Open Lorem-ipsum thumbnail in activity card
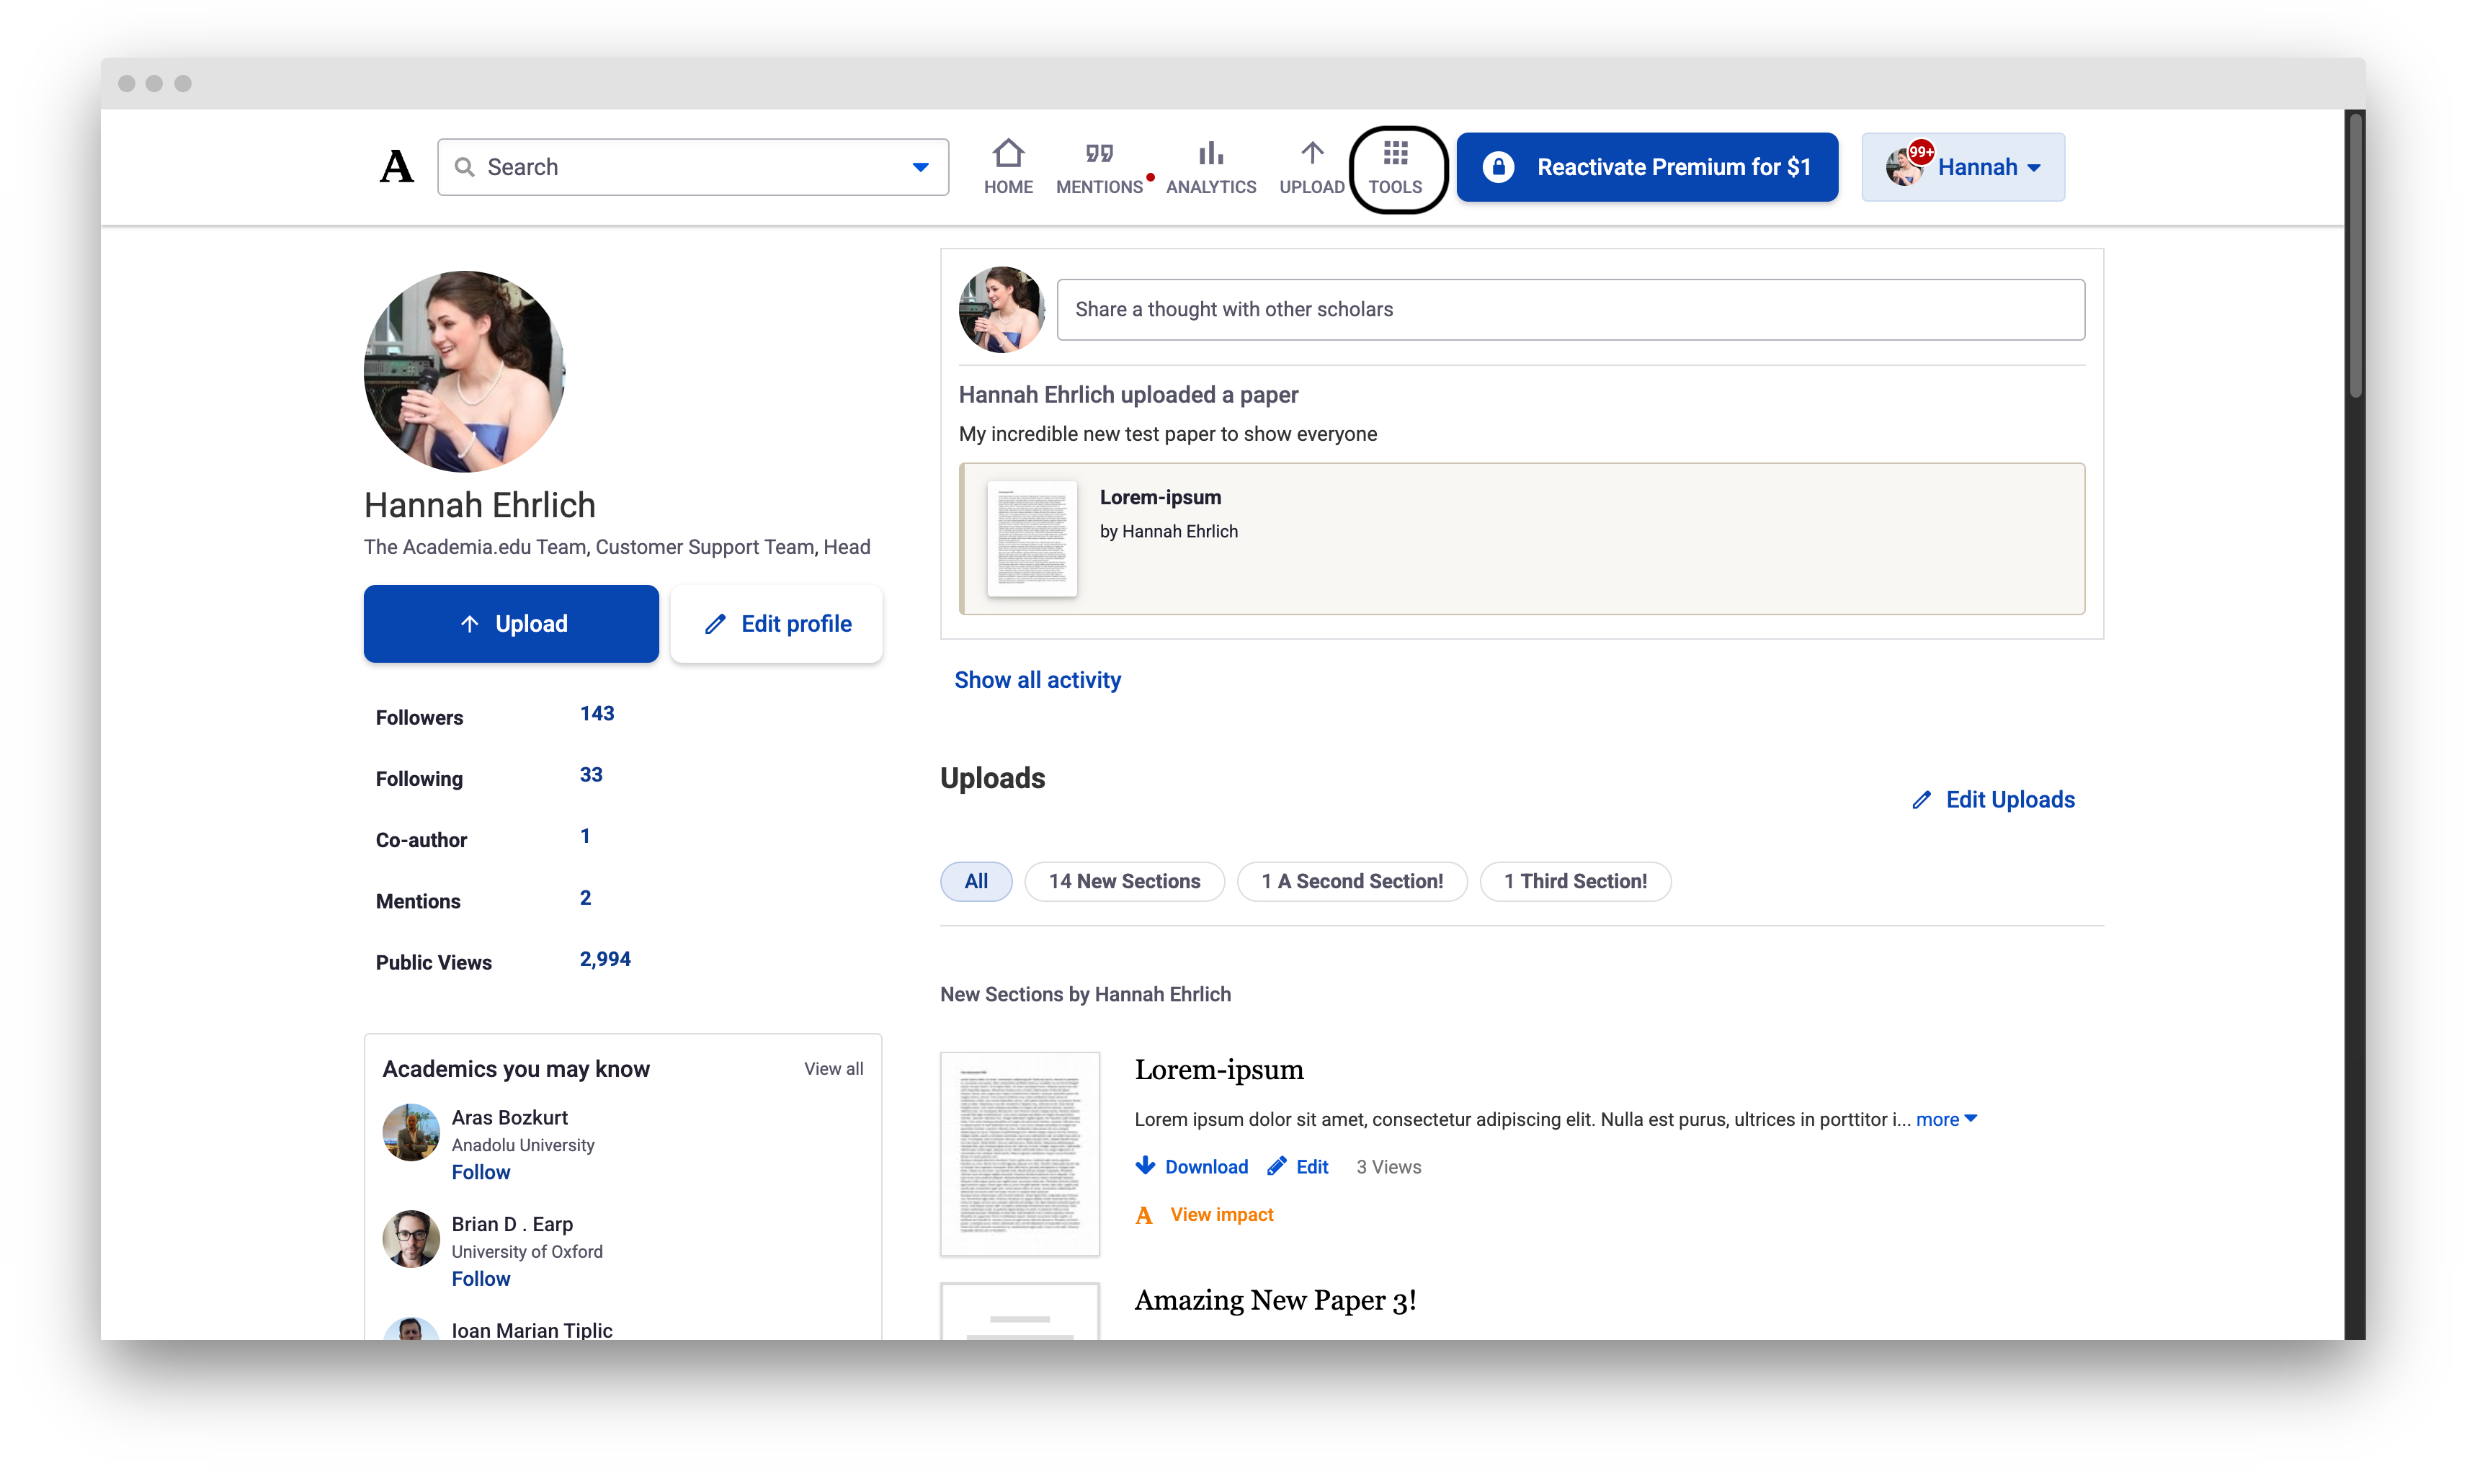Viewport: 2467px width, 1484px height. click(1031, 538)
